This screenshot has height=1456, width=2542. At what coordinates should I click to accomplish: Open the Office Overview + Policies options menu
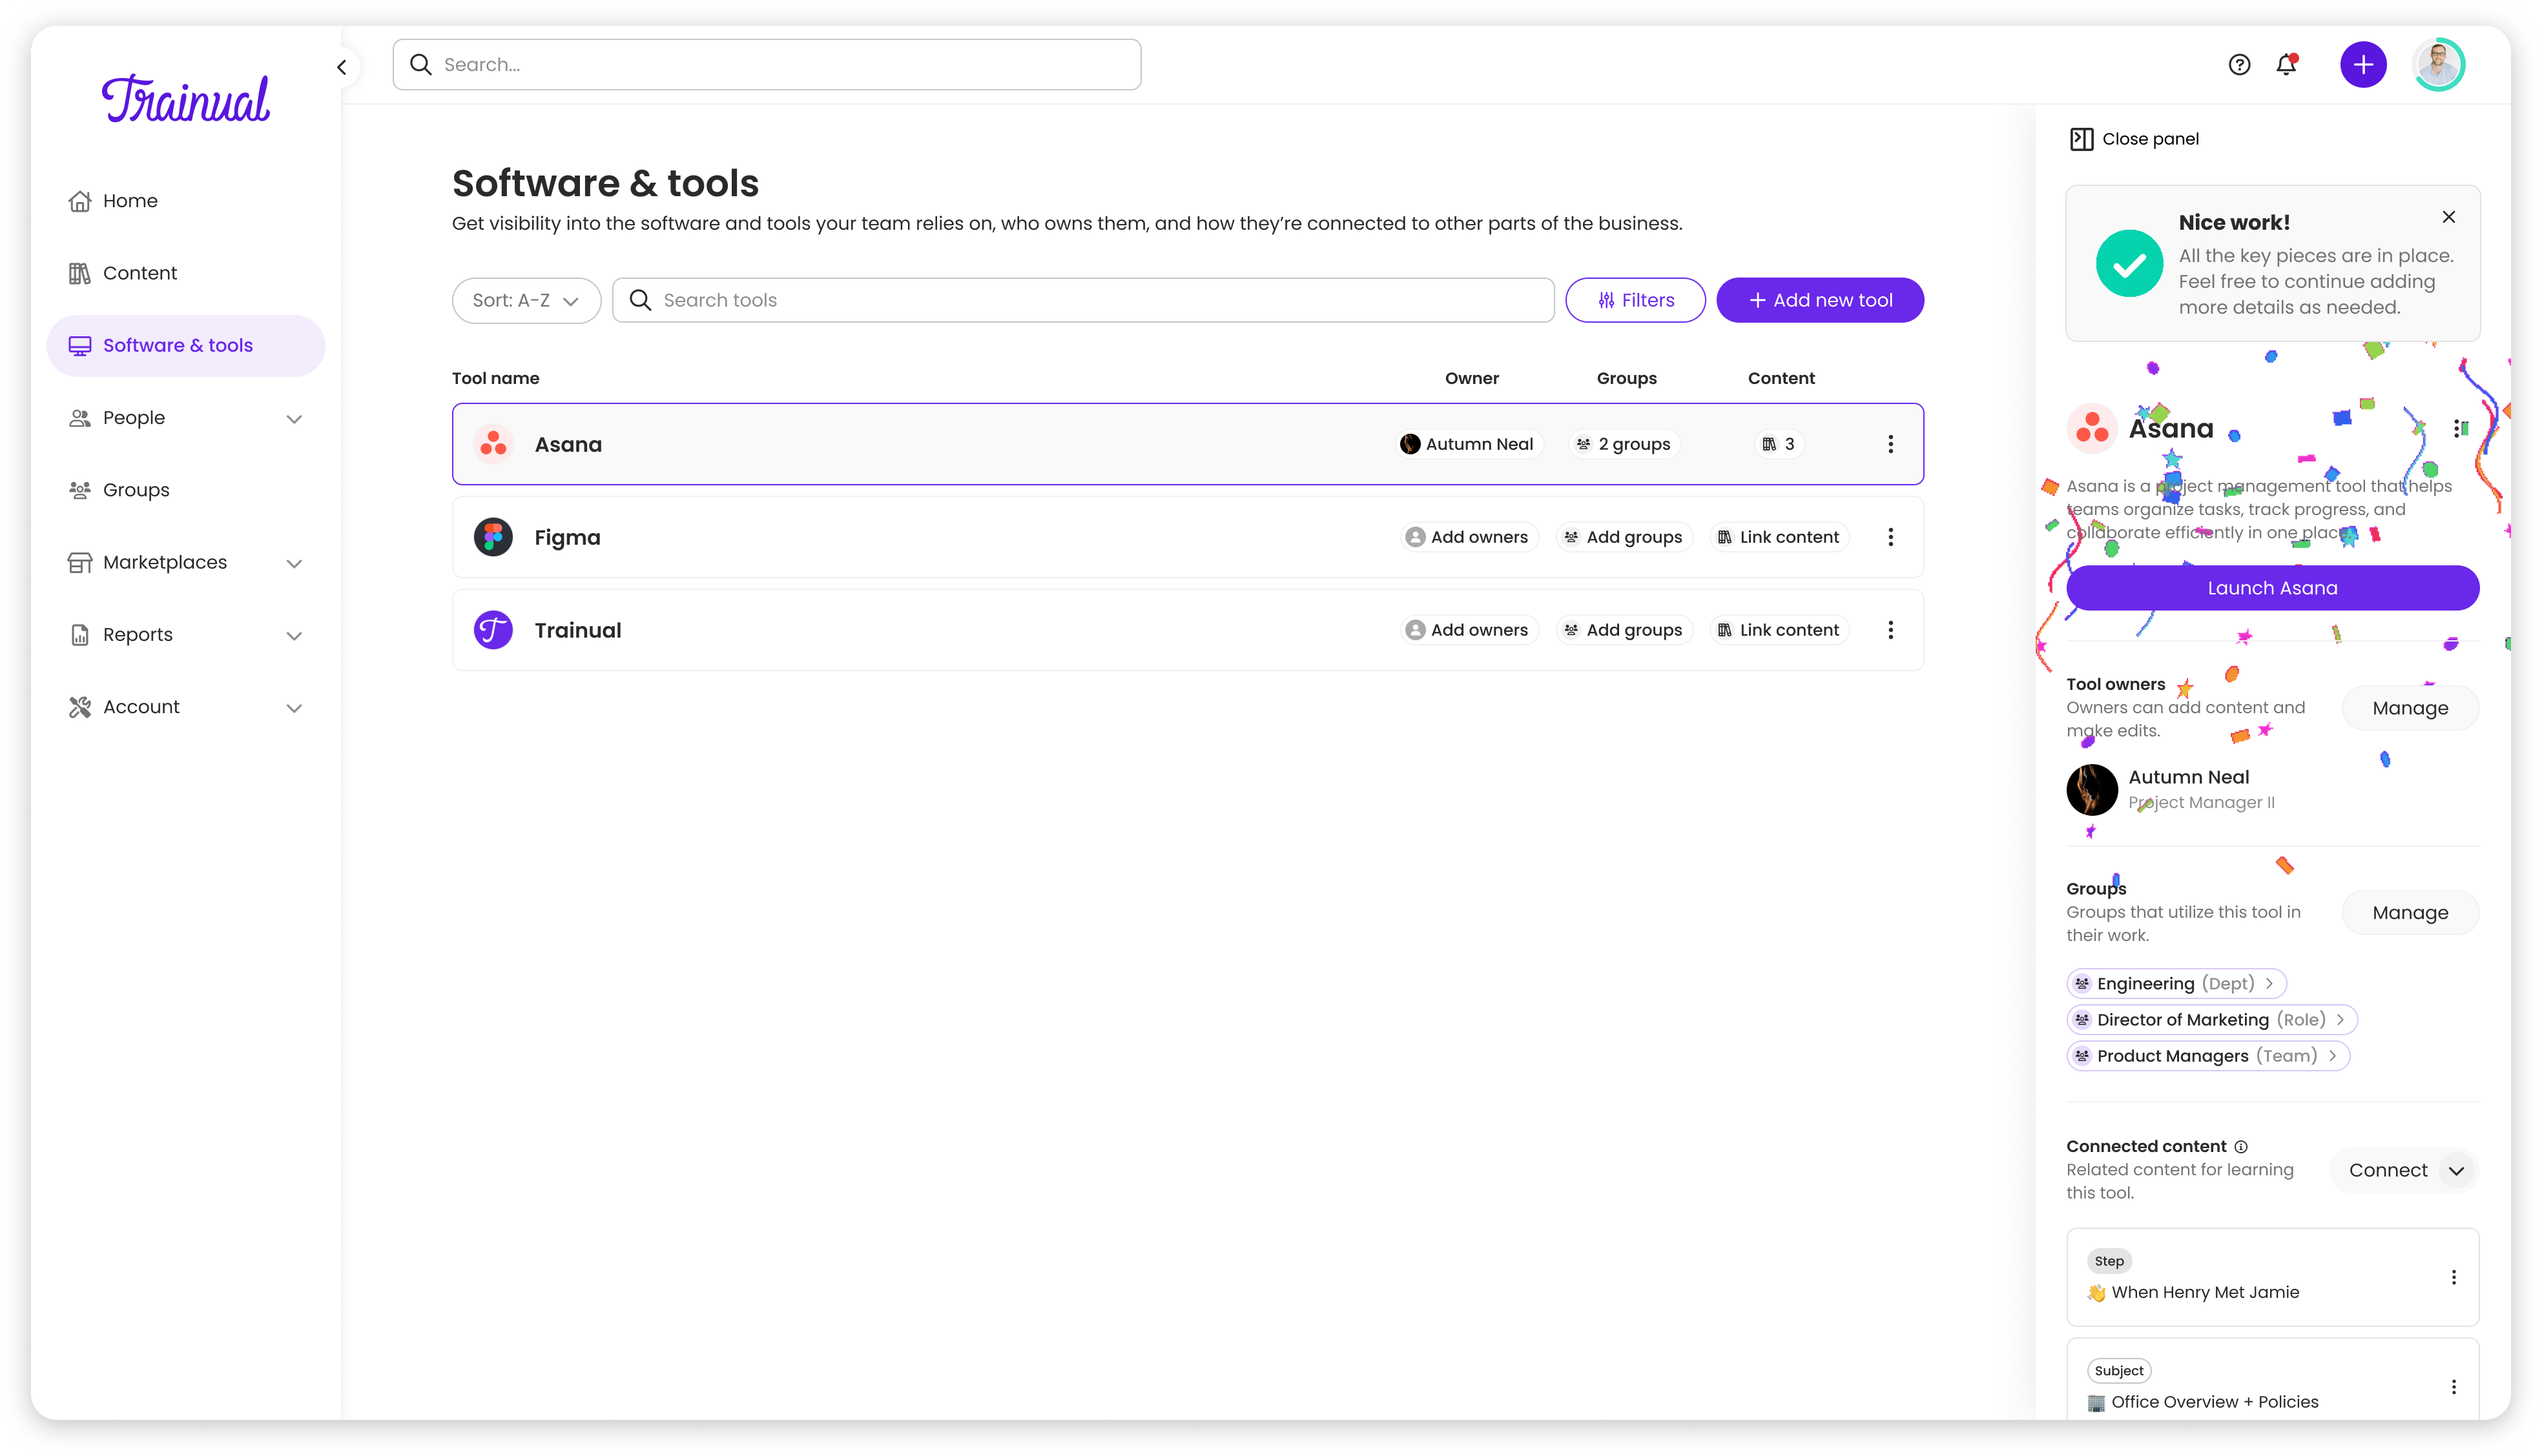[2453, 1387]
